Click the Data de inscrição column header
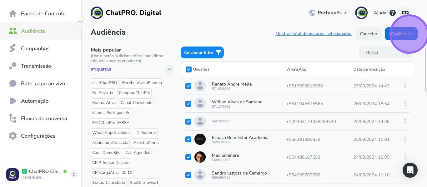The height and width of the screenshot is (187, 427). click(x=369, y=69)
